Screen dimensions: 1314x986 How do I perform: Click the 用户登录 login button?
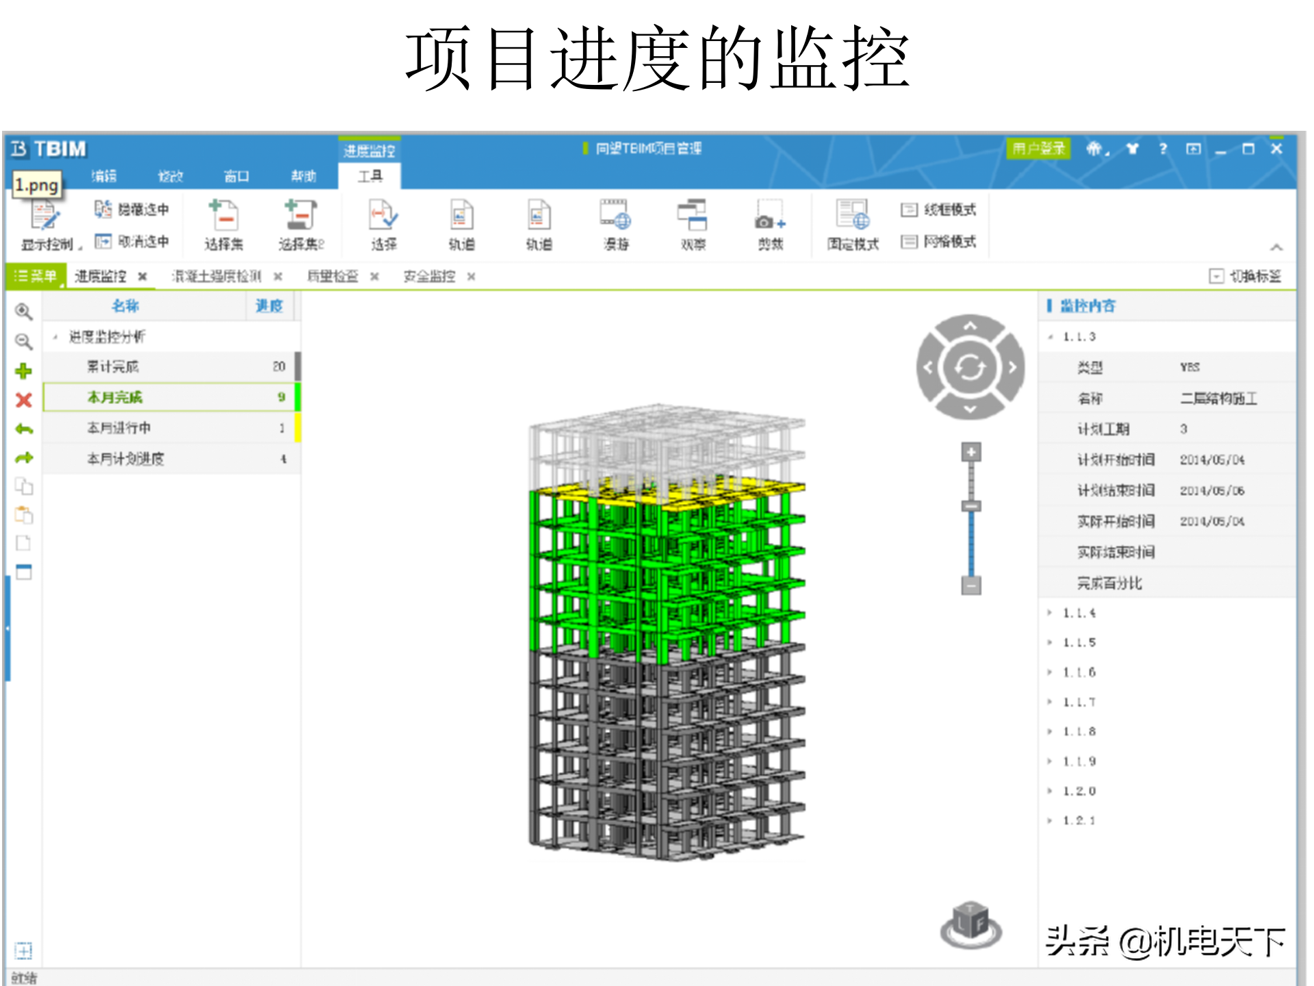[1038, 149]
